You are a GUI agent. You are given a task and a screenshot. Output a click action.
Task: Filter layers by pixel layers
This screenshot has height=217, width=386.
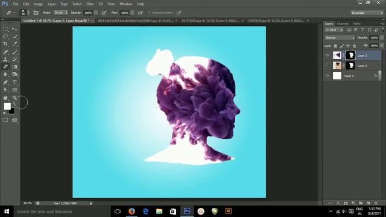pyautogui.click(x=349, y=30)
